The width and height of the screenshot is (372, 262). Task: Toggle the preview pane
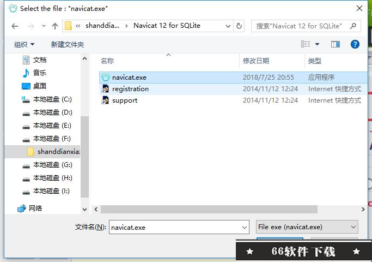pos(335,44)
